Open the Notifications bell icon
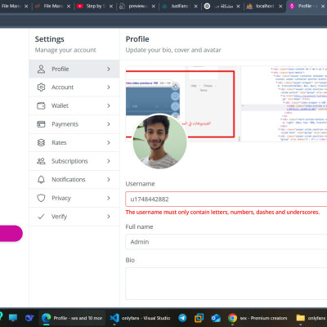 (x=41, y=180)
